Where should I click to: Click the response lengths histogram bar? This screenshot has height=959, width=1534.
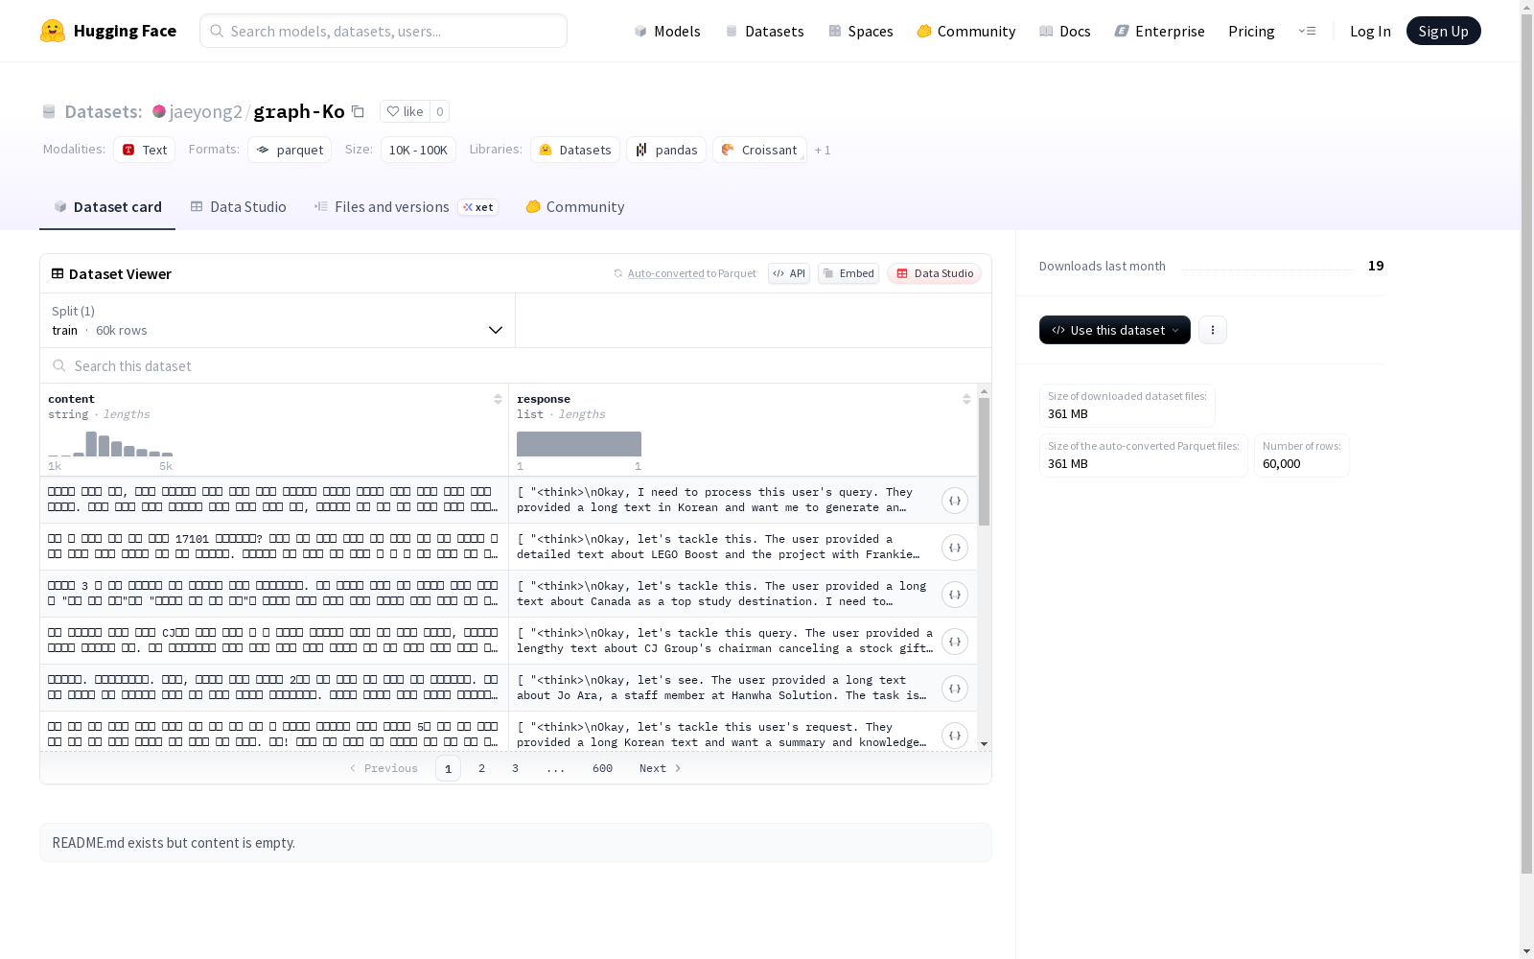(x=579, y=444)
